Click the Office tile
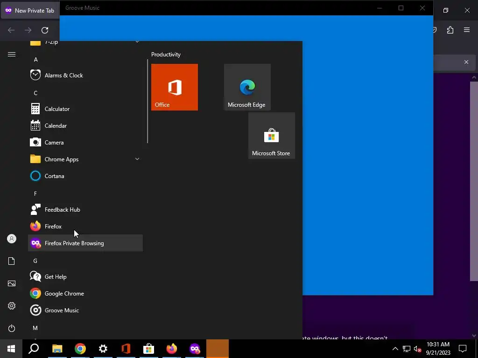 [x=175, y=87]
